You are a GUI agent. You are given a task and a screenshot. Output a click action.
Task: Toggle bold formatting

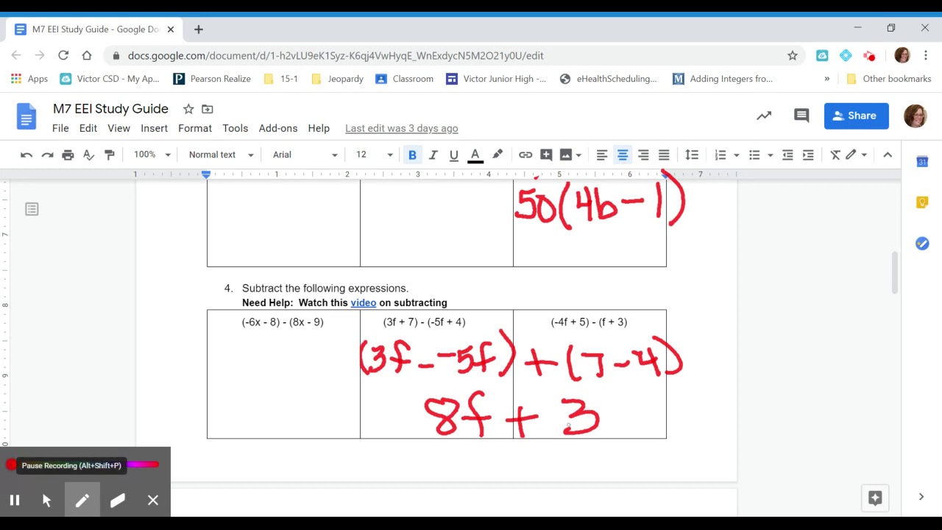412,155
